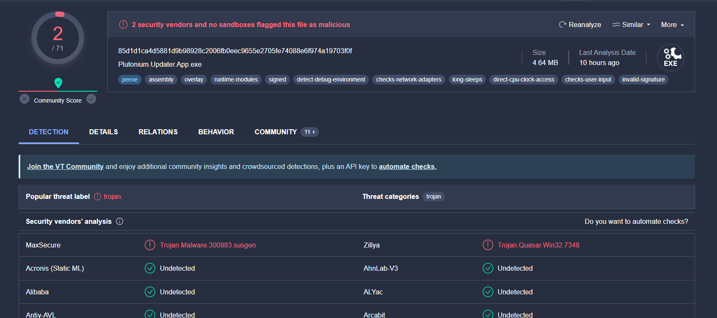Click the signed tag

tap(277, 79)
